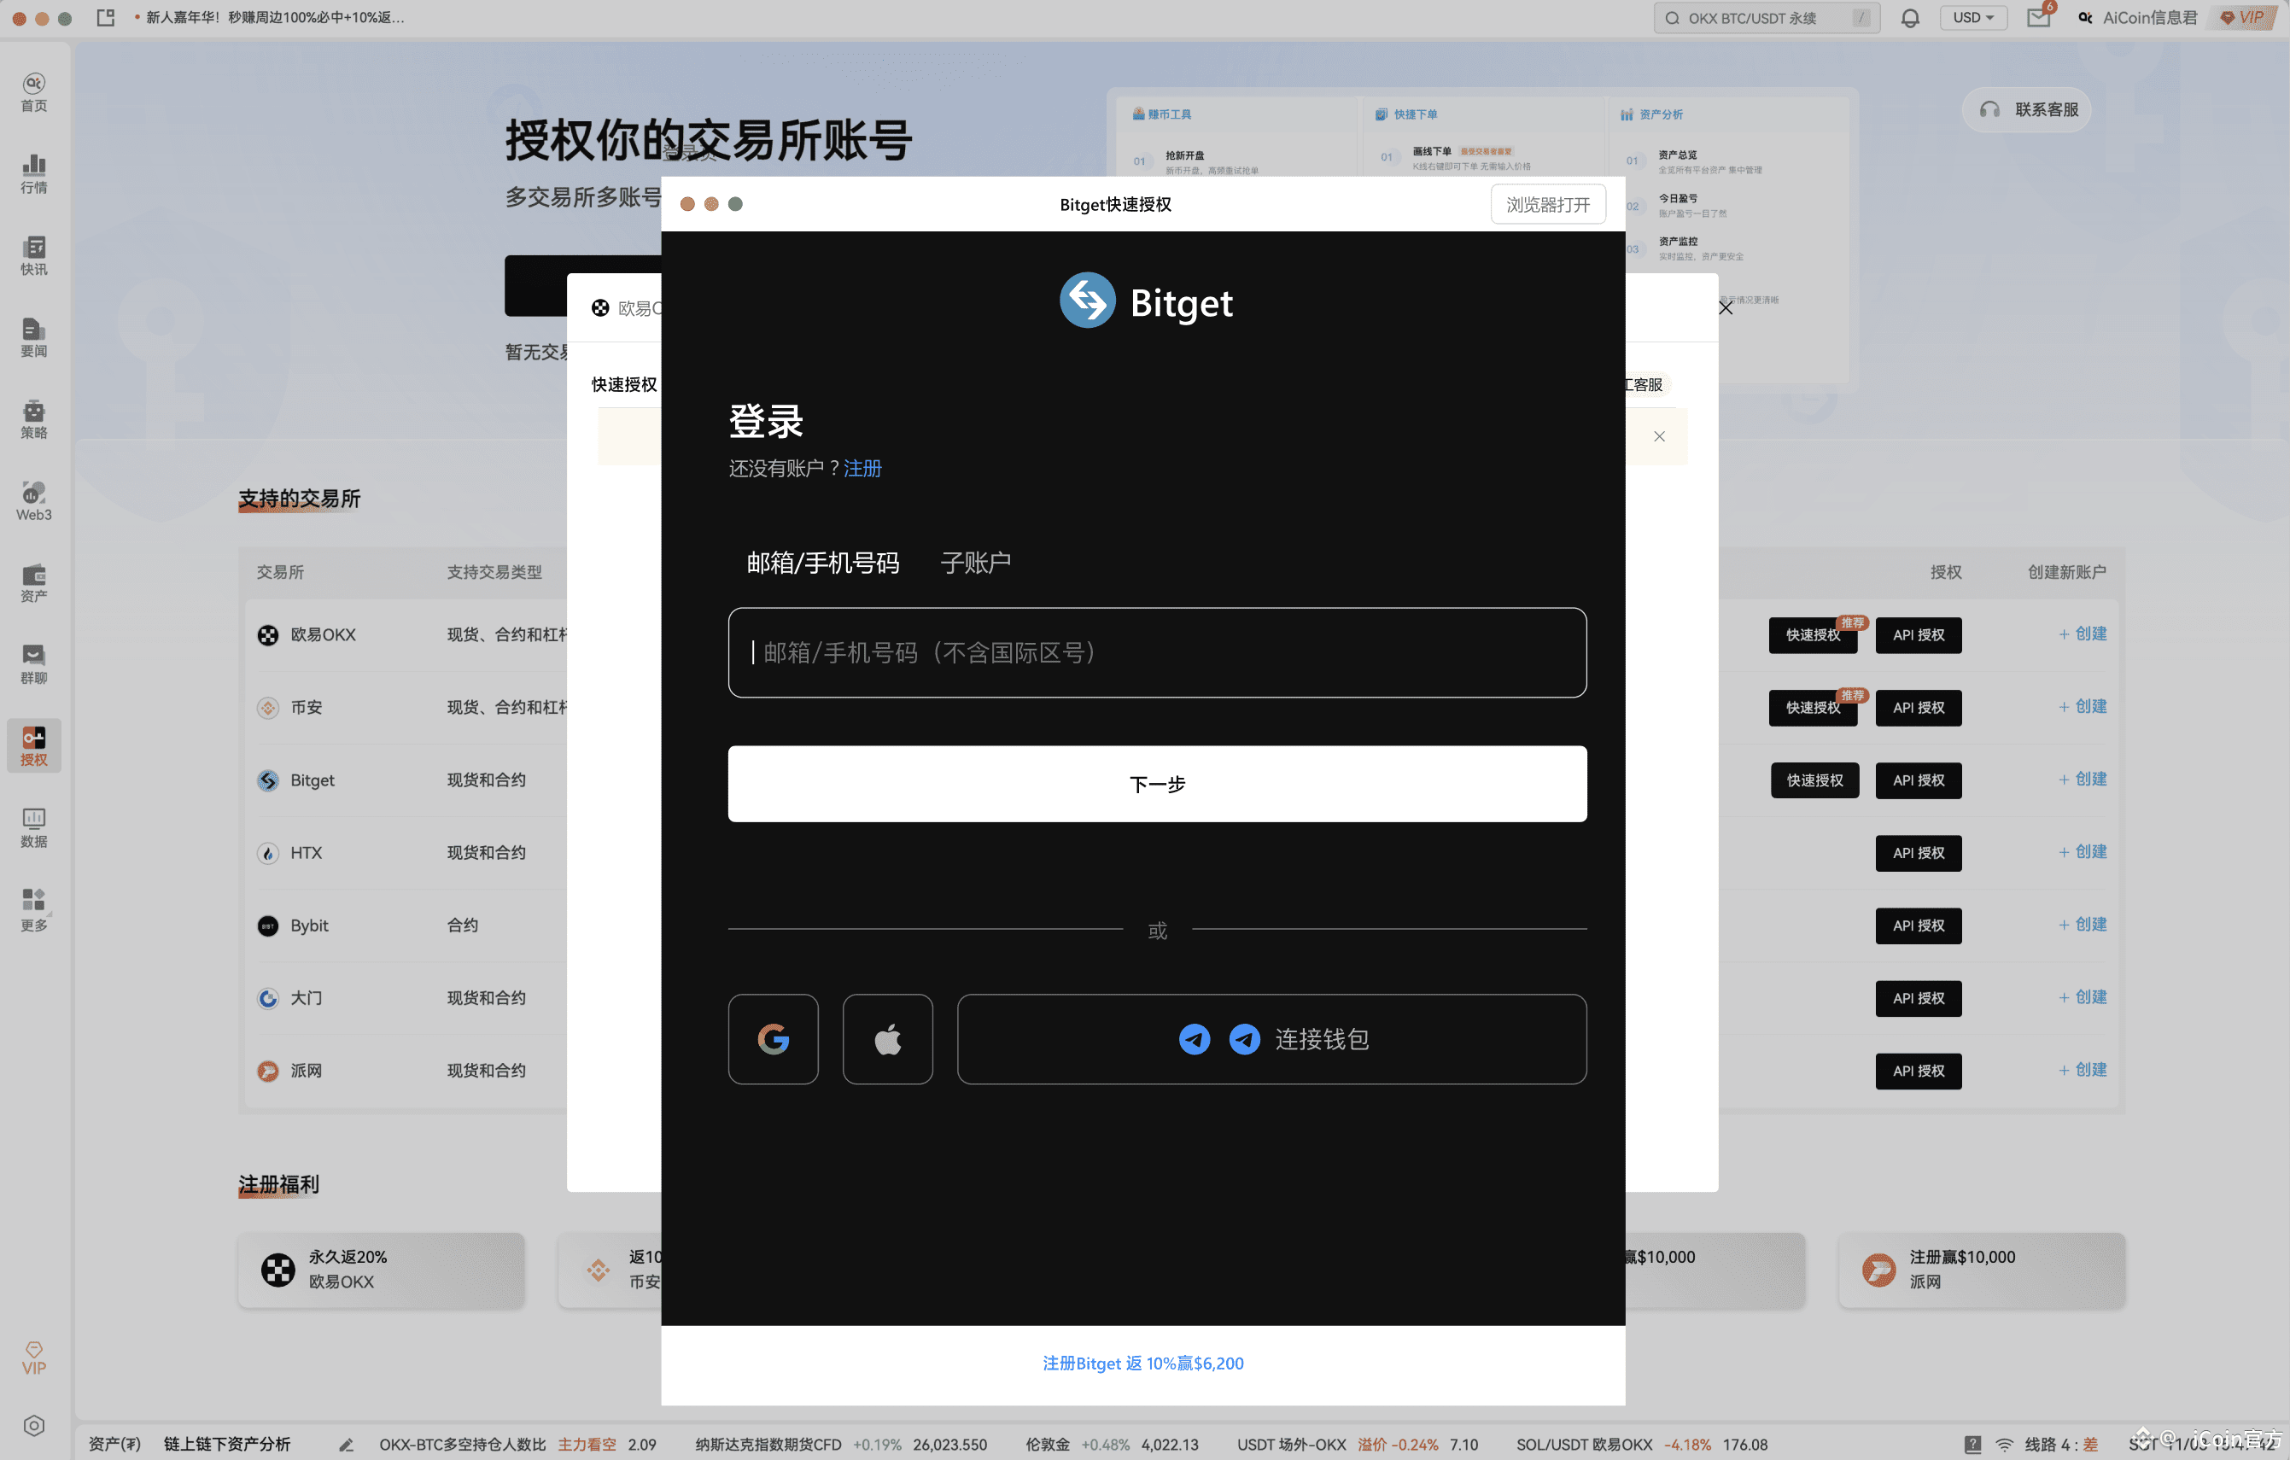Sign in with the Apple icon
Image resolution: width=2290 pixels, height=1460 pixels.
tap(887, 1038)
